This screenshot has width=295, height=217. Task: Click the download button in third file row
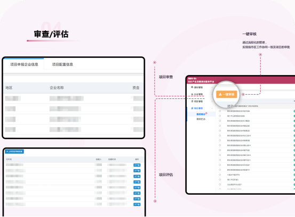(x=137, y=176)
